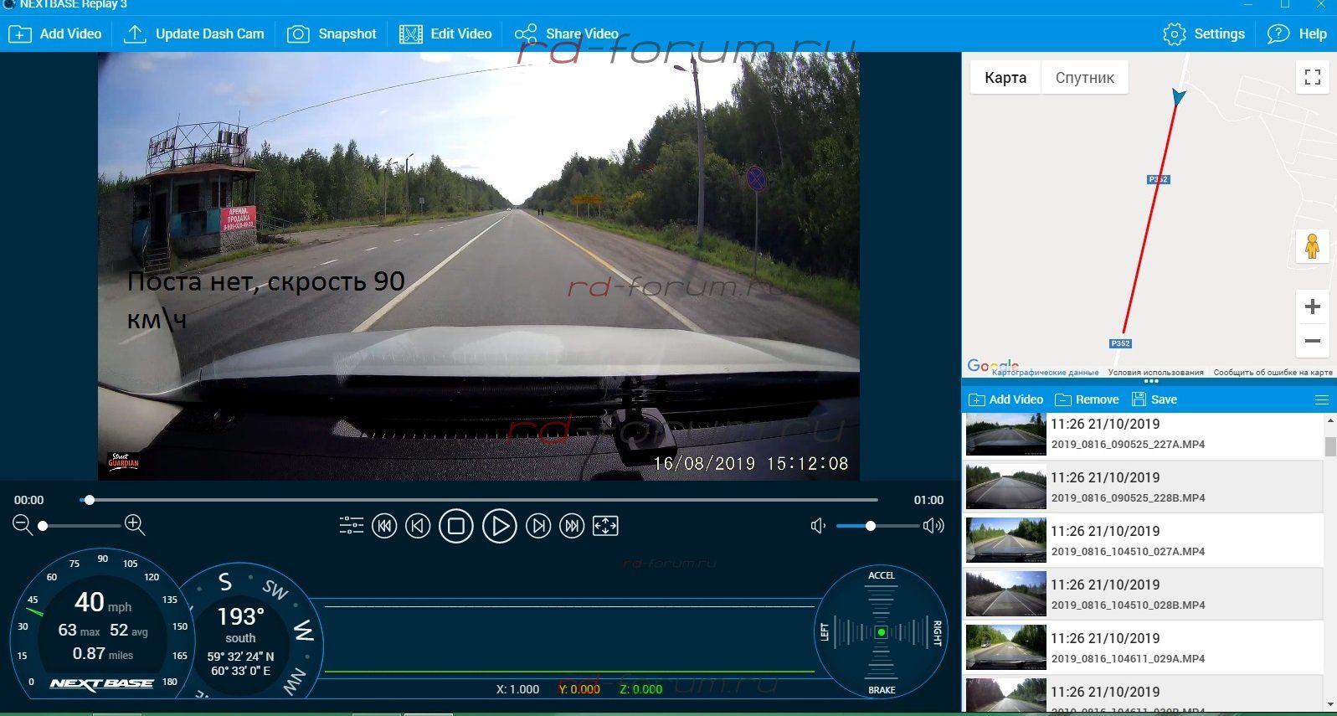Image resolution: width=1337 pixels, height=716 pixels.
Task: Select video 2019_0816_104510_027A.MP4 thumbnail
Action: point(1005,540)
